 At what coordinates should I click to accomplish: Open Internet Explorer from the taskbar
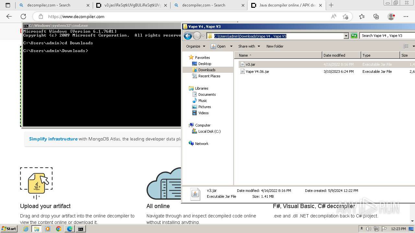coord(26,229)
